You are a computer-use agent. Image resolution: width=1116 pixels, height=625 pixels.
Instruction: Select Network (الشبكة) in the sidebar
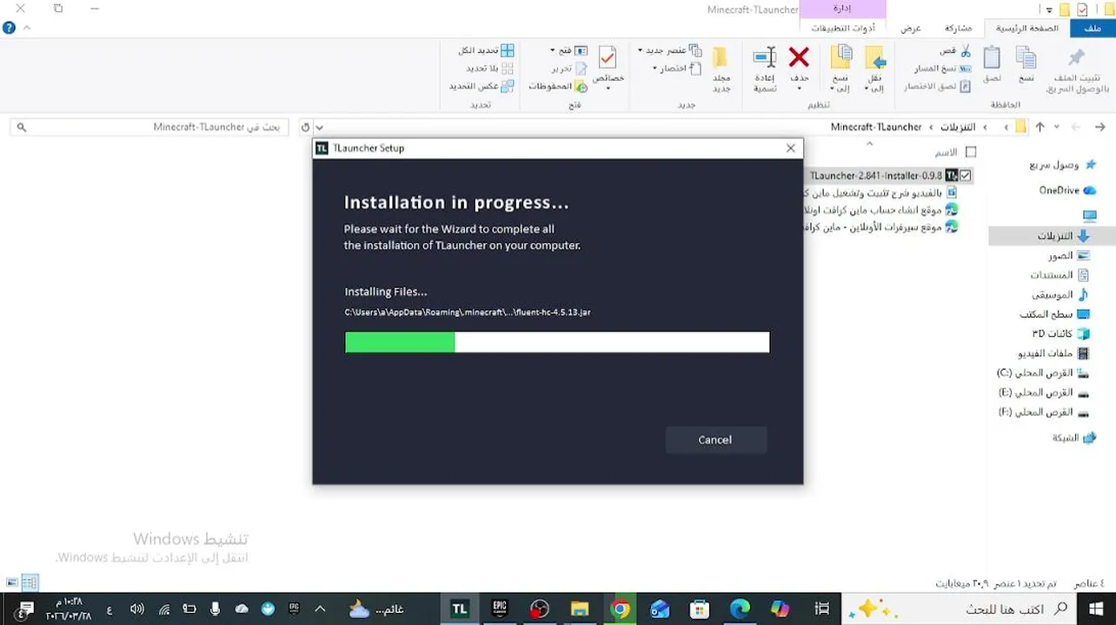1073,437
